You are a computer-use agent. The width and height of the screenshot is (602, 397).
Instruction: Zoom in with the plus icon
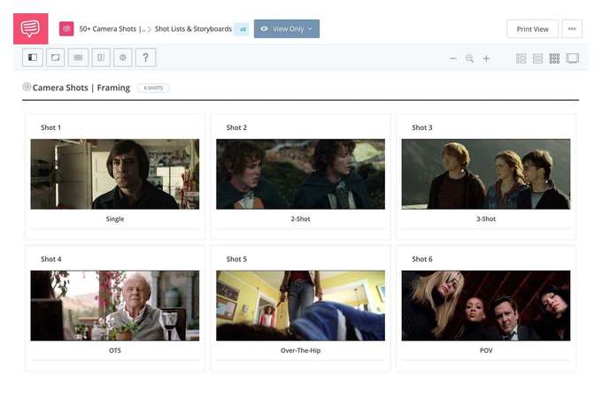[x=486, y=58]
